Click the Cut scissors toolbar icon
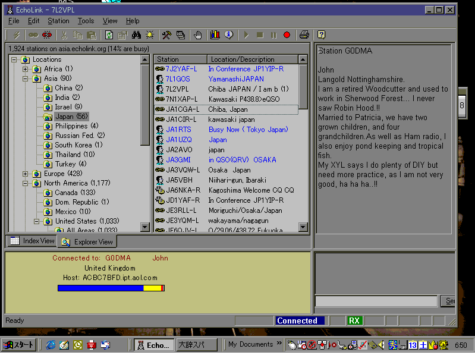The height and width of the screenshot is (355, 475). 64,35
